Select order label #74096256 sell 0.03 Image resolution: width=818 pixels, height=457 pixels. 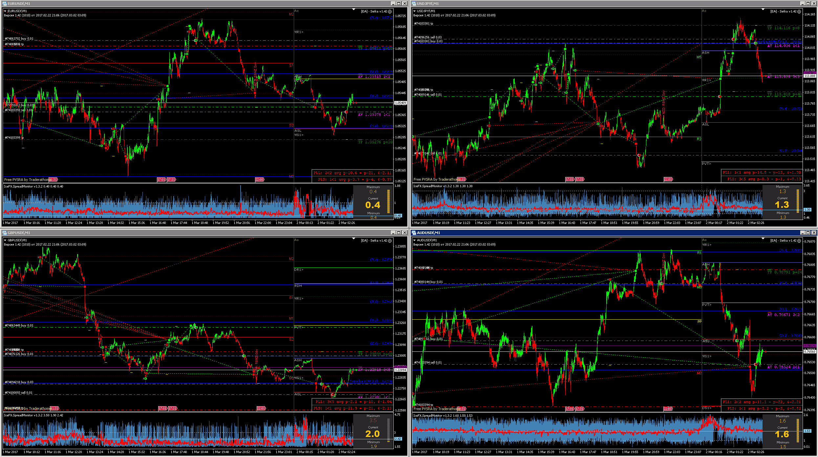tap(428, 37)
